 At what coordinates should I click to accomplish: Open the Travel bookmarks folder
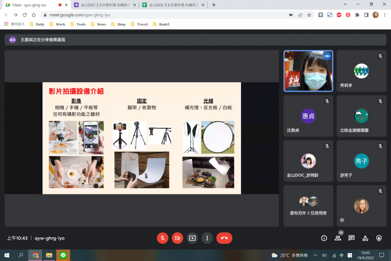[x=139, y=24]
